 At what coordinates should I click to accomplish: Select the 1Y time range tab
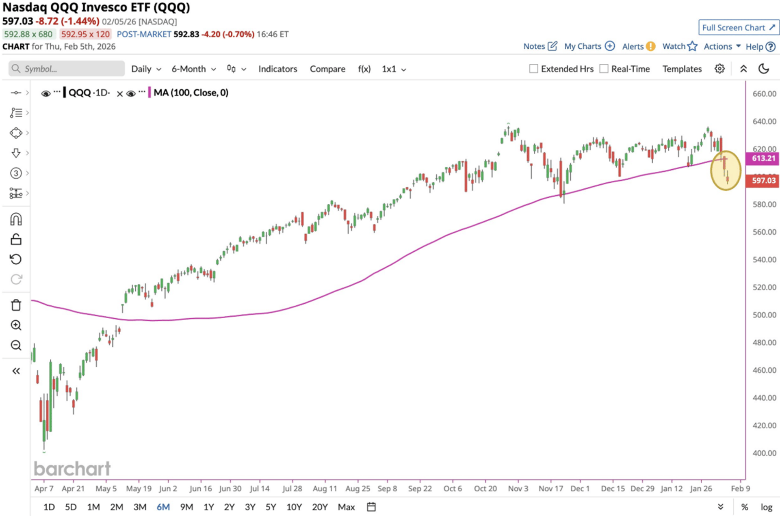click(x=208, y=507)
